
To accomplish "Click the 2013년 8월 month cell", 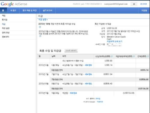I will click(43, 84).
